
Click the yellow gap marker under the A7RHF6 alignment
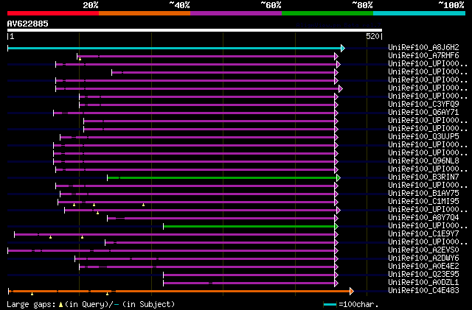click(80, 59)
